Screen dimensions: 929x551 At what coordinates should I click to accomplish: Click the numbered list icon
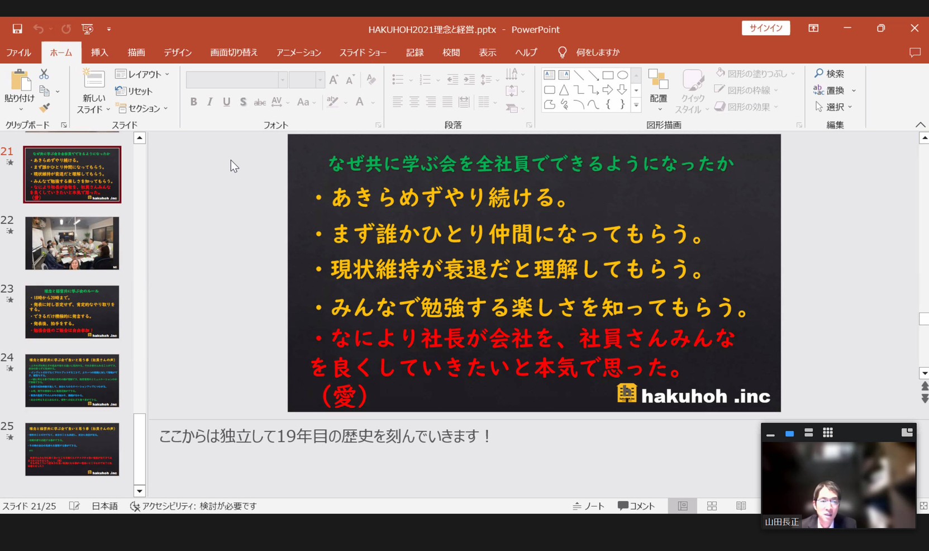point(425,79)
